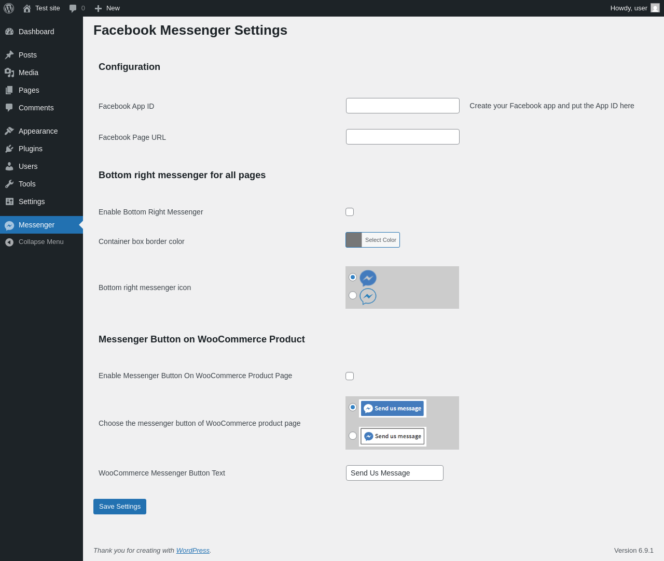Click the plus New icon in admin bar
The width and height of the screenshot is (664, 561).
[x=98, y=8]
